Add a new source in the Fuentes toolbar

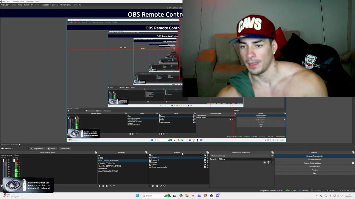click(150, 186)
